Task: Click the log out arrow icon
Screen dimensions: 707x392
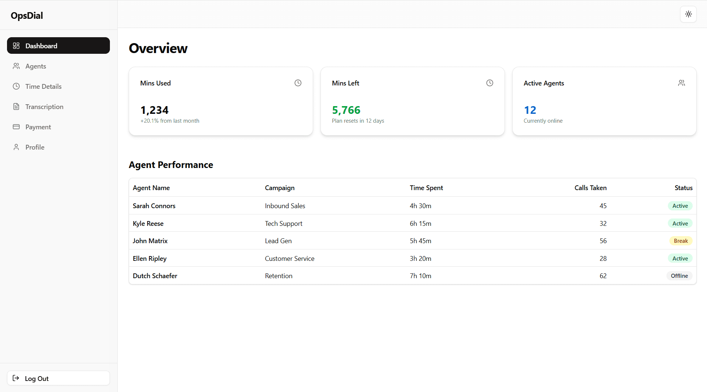Action: (x=15, y=378)
